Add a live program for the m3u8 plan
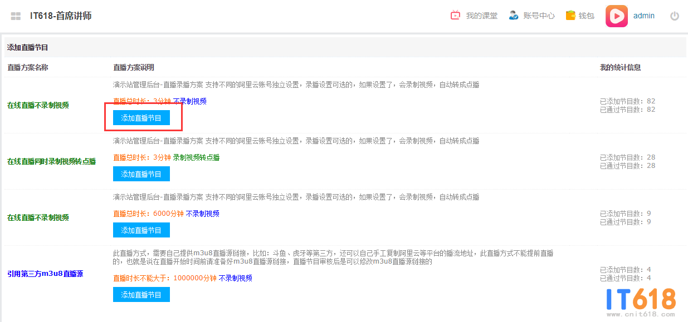The height and width of the screenshot is (322, 688). [141, 295]
